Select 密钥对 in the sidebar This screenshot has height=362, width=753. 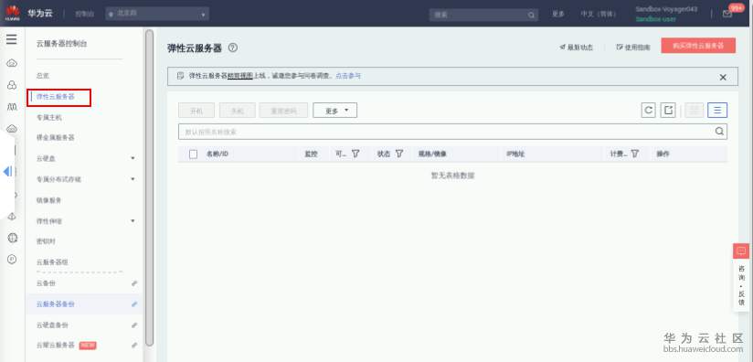(46, 241)
